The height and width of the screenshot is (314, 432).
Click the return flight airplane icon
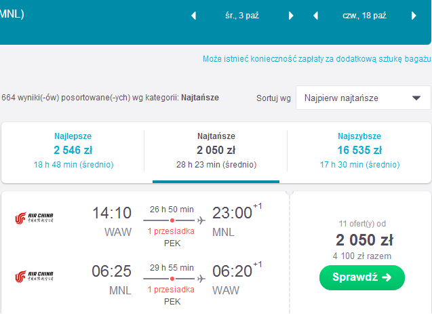pos(201,279)
